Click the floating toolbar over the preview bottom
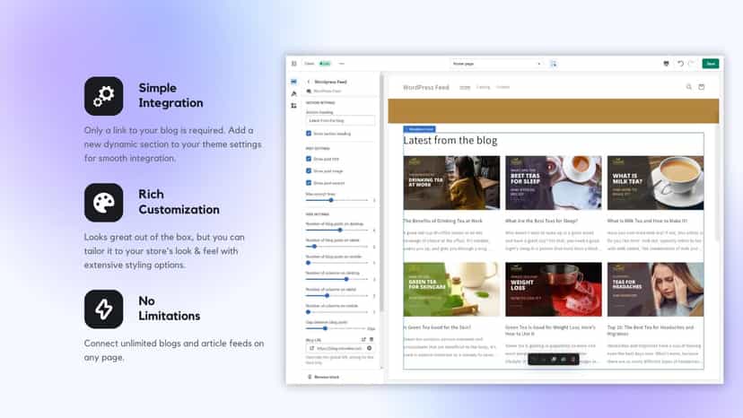The image size is (743, 418). click(x=554, y=359)
